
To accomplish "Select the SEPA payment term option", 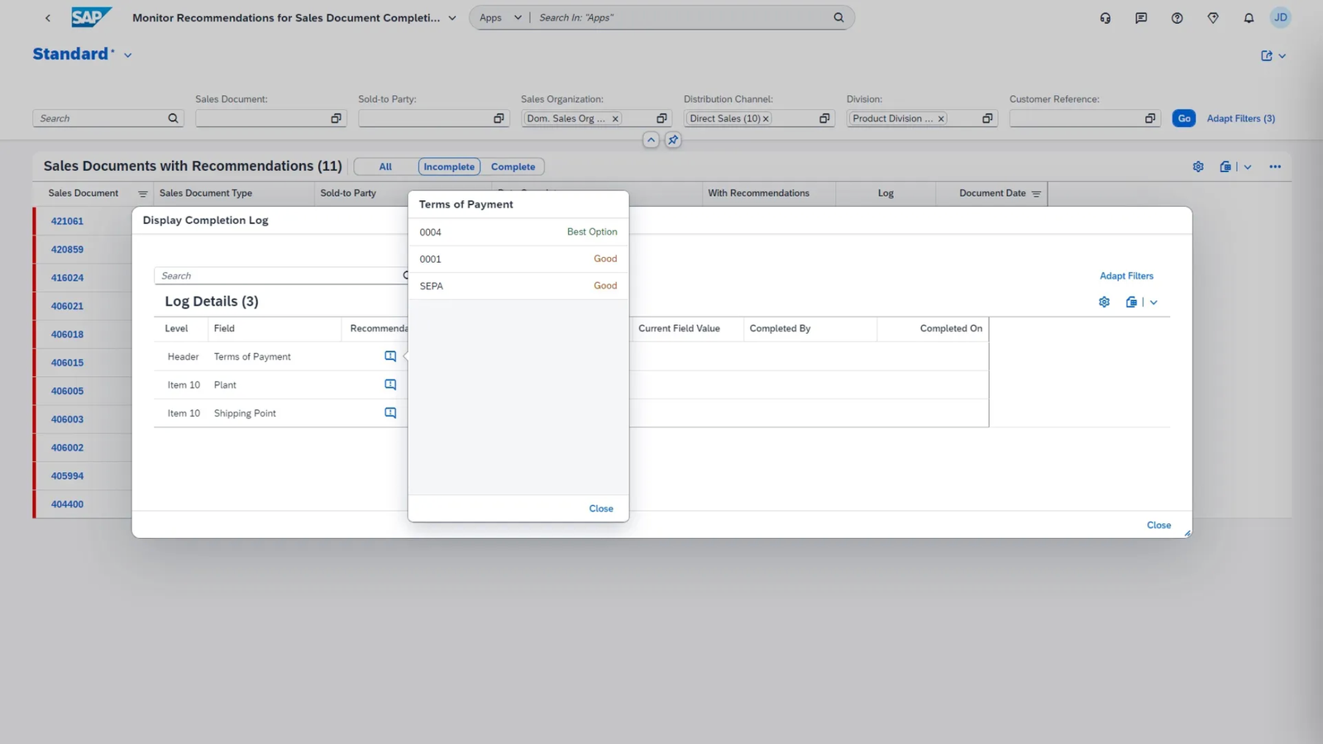I will point(518,286).
